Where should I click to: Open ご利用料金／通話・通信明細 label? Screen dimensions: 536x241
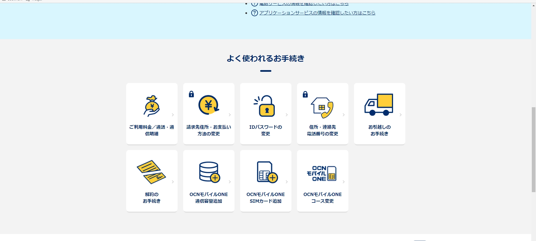152,130
